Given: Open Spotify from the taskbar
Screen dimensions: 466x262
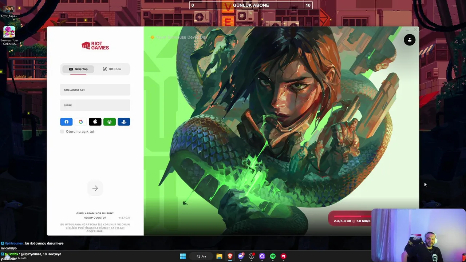Looking at the screenshot, I should tap(273, 256).
